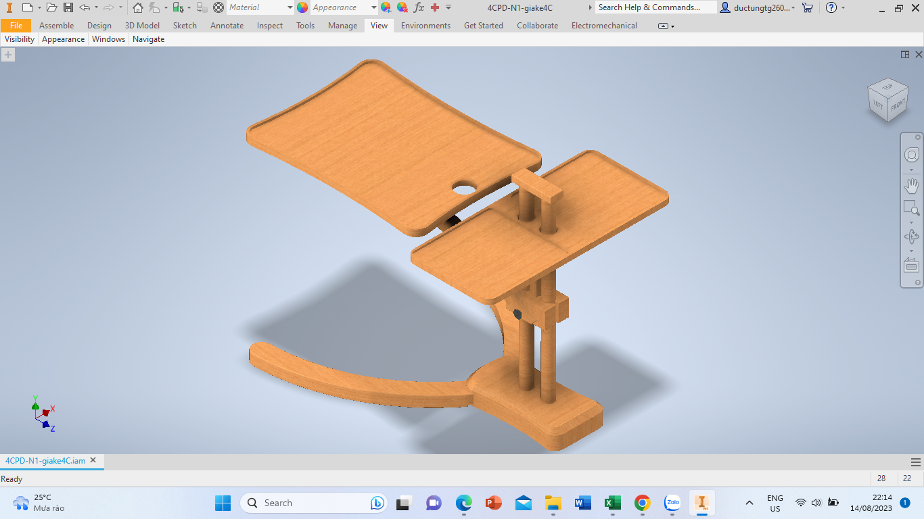Open the Annotate tab

click(x=227, y=26)
